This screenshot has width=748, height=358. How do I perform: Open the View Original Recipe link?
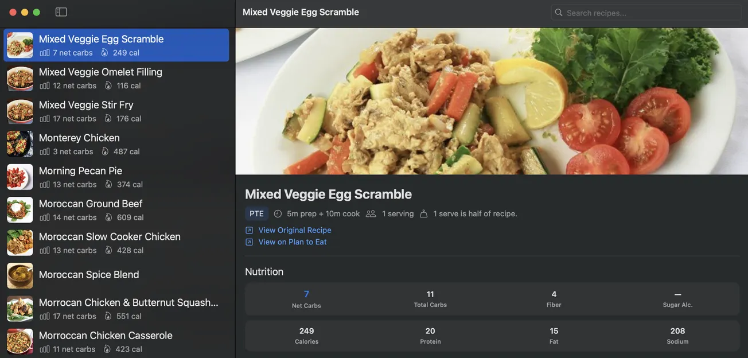(294, 229)
